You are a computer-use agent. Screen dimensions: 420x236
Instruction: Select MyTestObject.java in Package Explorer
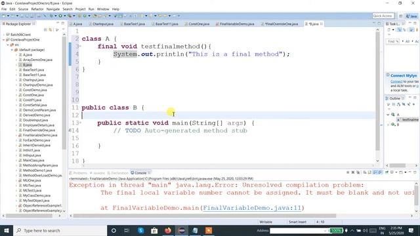36,201
